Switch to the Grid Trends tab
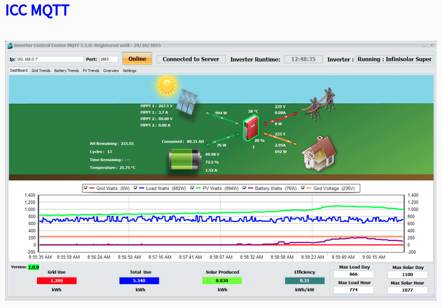The height and width of the screenshot is (308, 443). click(40, 70)
